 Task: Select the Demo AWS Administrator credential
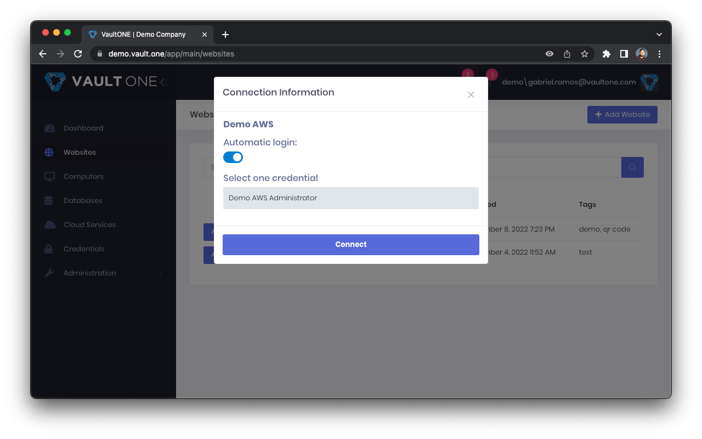[x=351, y=198]
